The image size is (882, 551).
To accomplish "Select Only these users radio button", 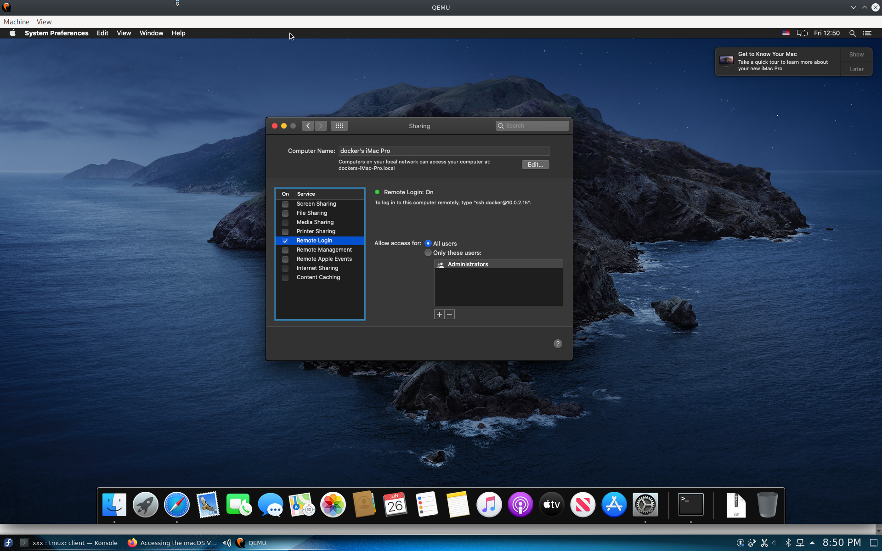I will pyautogui.click(x=428, y=253).
